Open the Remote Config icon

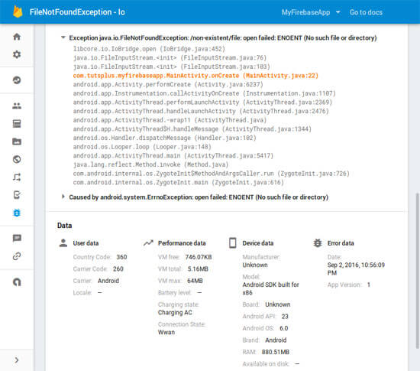tap(17, 177)
